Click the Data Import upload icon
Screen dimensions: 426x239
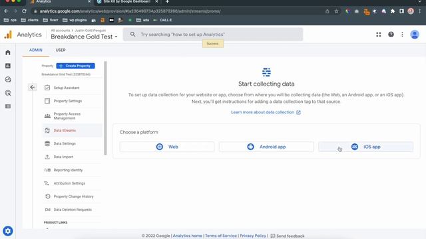(47, 157)
